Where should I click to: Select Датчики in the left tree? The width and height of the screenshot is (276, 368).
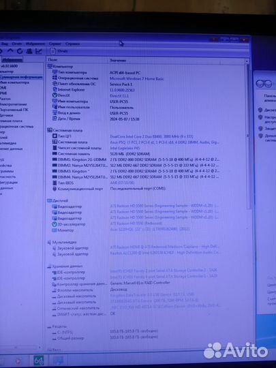[7, 115]
